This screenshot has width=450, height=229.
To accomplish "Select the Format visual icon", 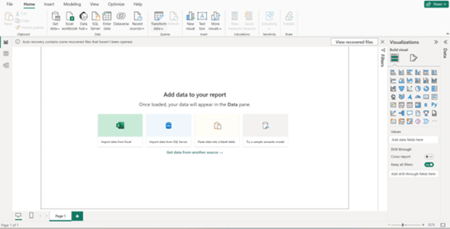I will (x=413, y=58).
